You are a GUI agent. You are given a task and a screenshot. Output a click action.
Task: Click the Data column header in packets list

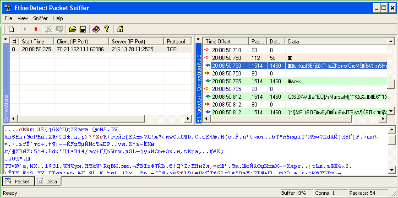[336, 41]
